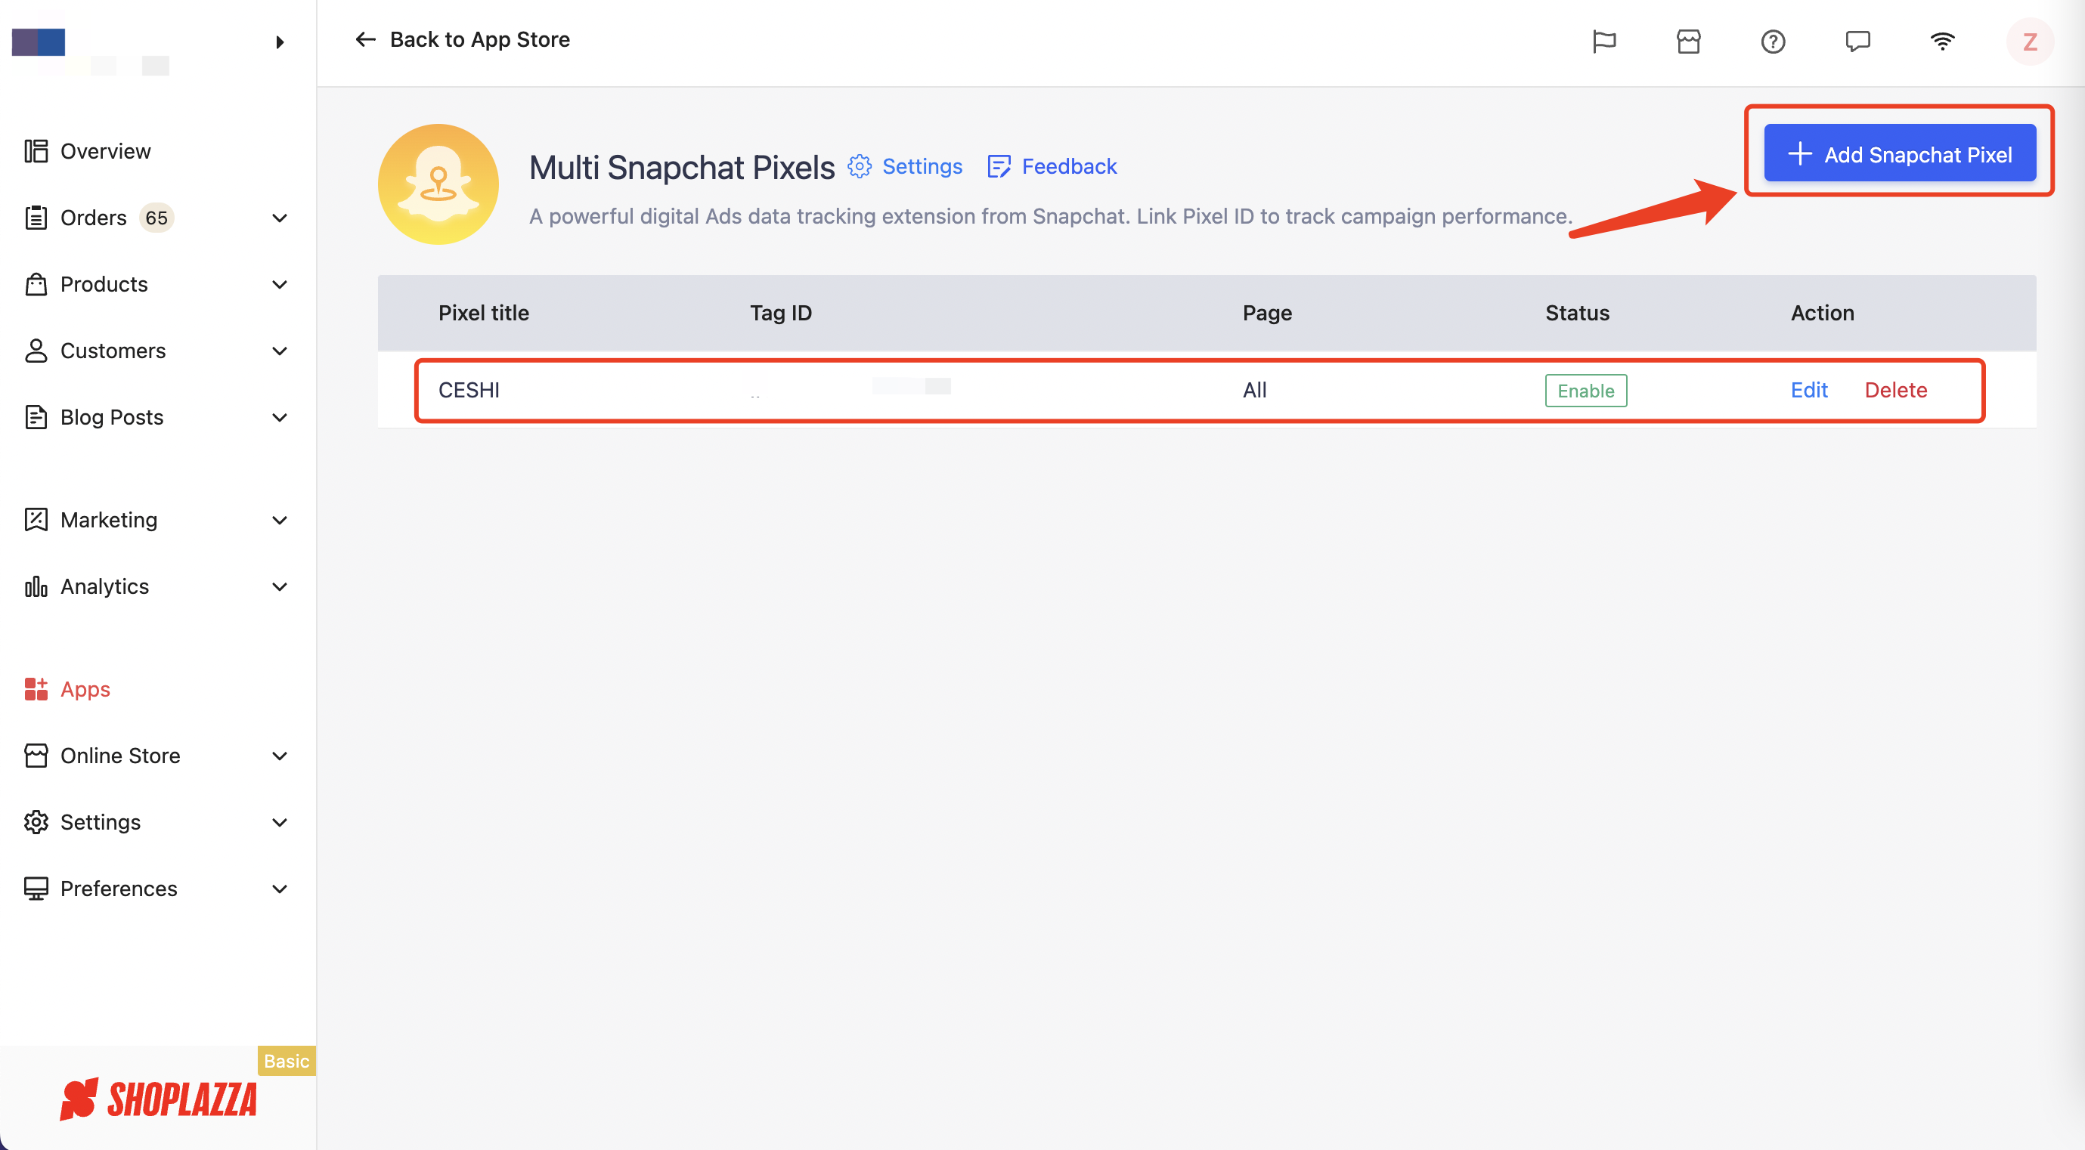Expand the Products menu chevron
2085x1150 pixels.
[x=279, y=284]
